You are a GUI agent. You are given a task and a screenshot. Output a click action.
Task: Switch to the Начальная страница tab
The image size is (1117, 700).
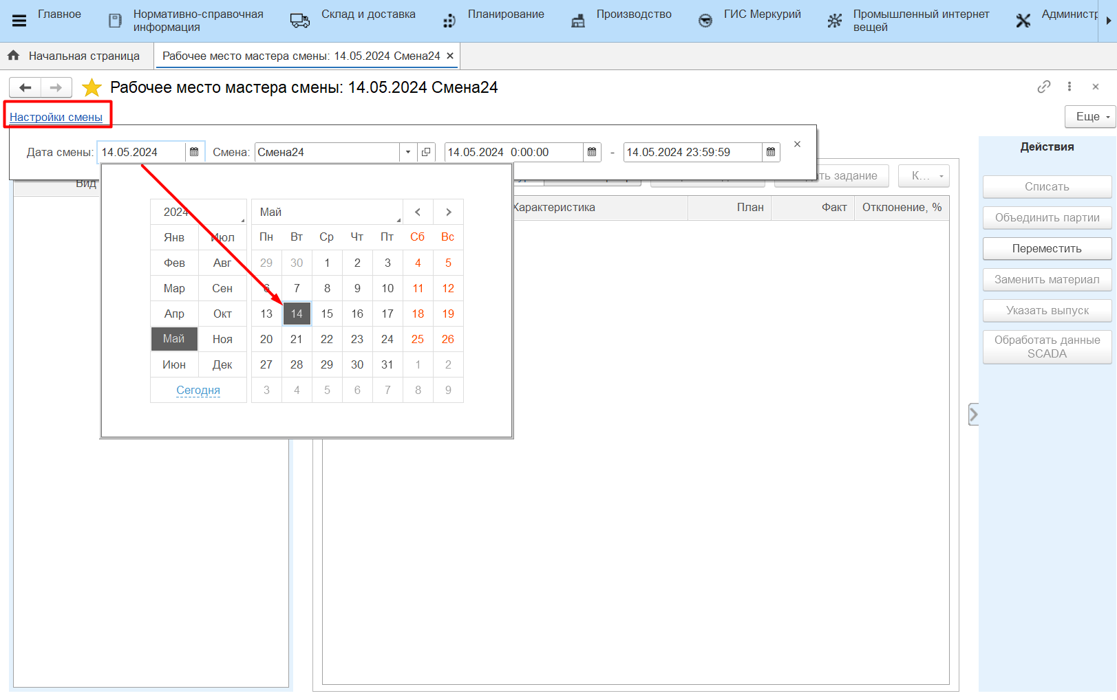click(x=74, y=56)
